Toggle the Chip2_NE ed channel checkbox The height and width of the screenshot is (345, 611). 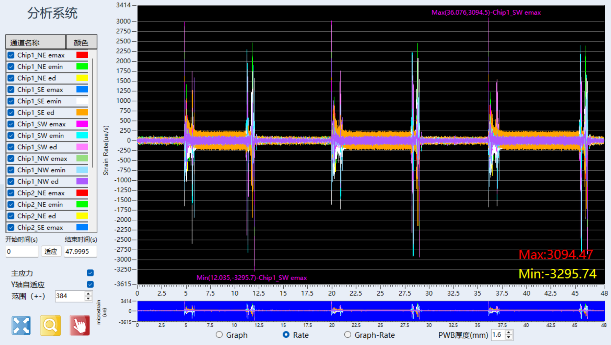tap(11, 216)
